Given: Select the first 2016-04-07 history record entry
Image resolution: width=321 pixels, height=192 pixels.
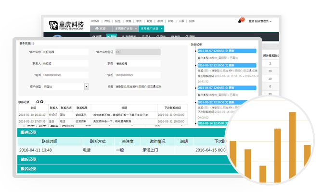Looking at the screenshot, I should click(227, 51).
